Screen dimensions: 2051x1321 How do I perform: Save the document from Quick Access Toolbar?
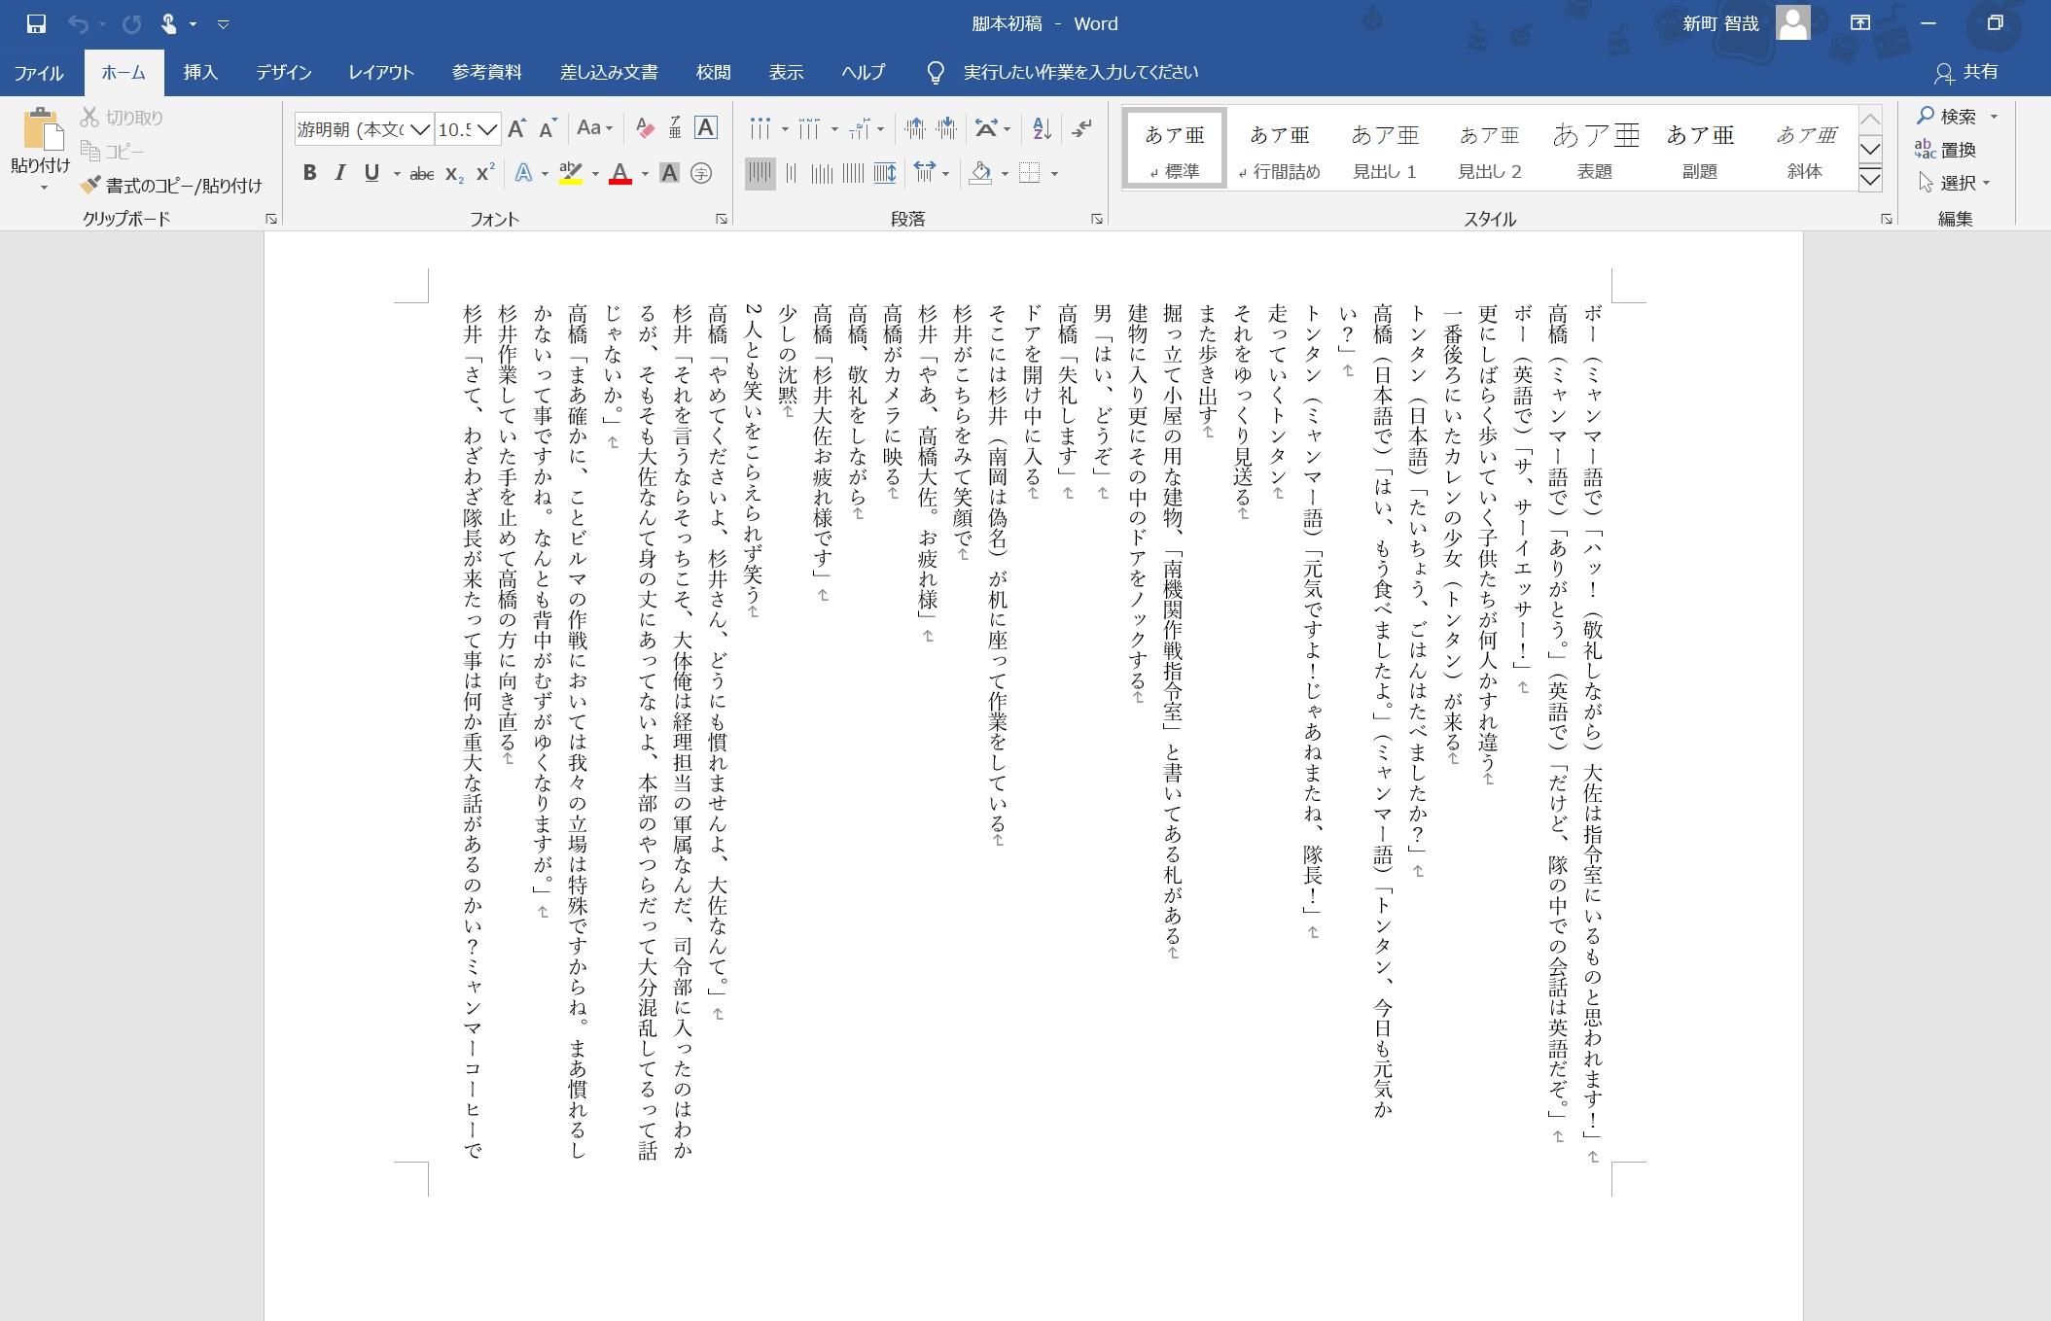pos(36,23)
